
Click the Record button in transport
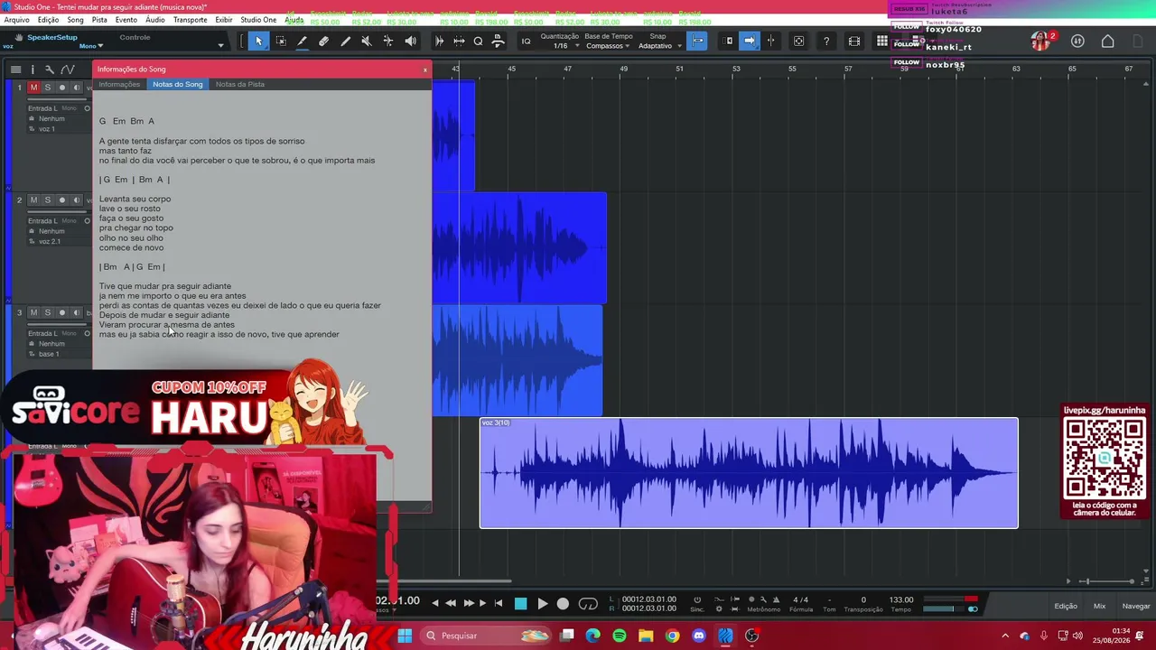(563, 604)
